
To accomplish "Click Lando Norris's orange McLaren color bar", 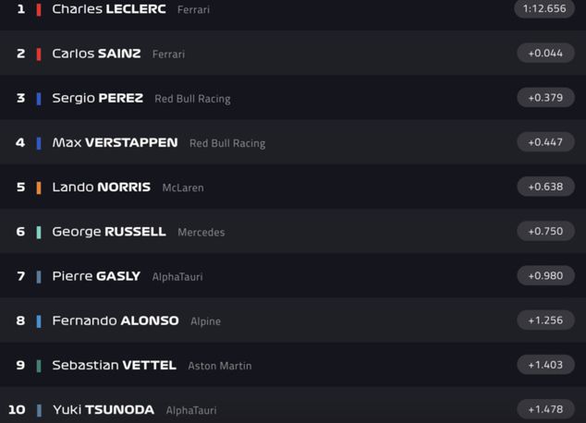I will pyautogui.click(x=39, y=187).
